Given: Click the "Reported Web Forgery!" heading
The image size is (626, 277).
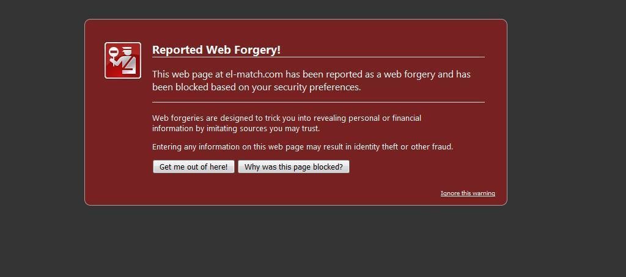Looking at the screenshot, I should [216, 50].
